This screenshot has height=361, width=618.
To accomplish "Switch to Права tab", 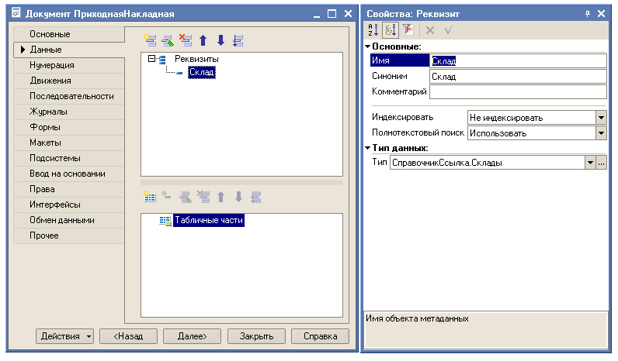I will pos(69,189).
